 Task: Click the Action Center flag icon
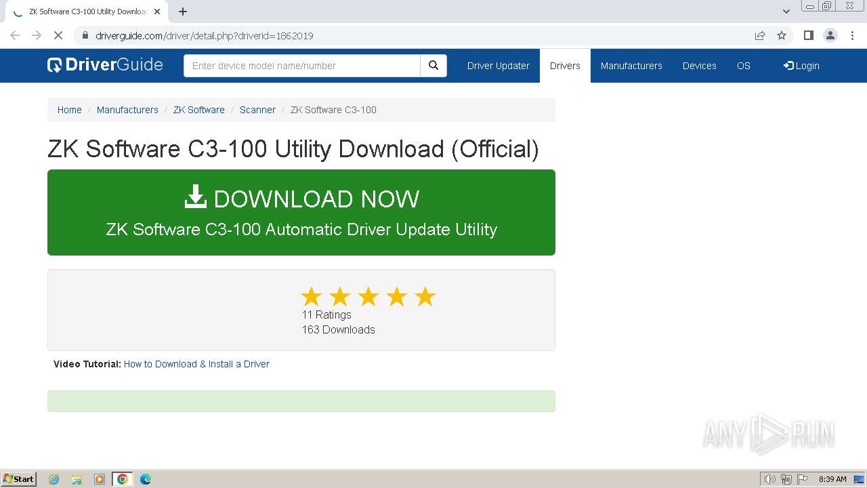tap(803, 479)
